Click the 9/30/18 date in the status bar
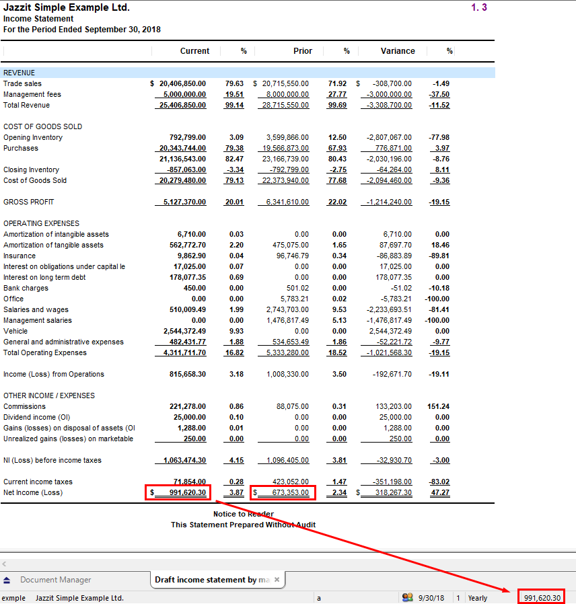This screenshot has width=576, height=604. pos(431,598)
